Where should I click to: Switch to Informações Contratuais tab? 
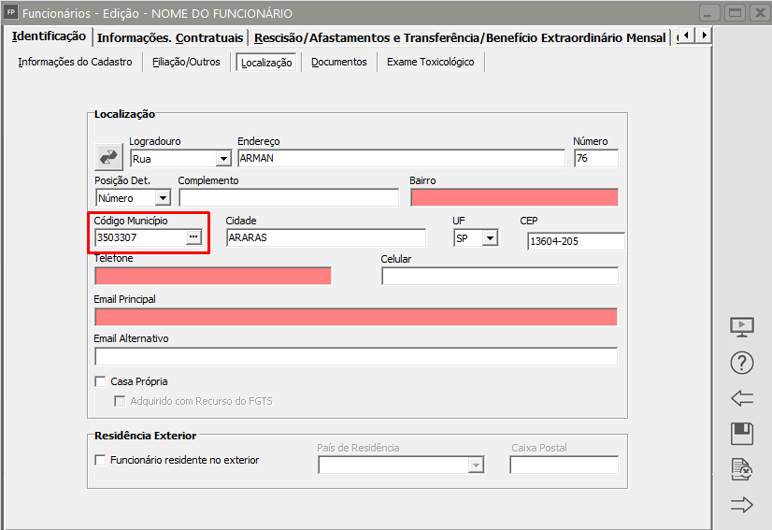pos(170,37)
